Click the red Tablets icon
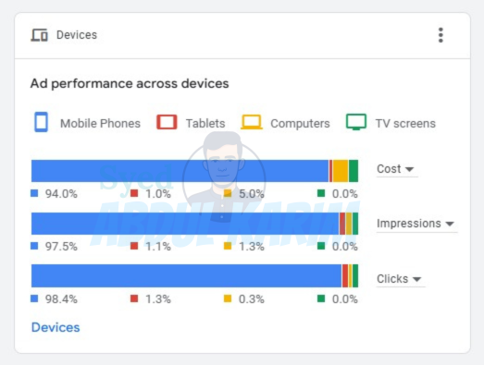Screen dimensions: 484x365 pos(167,122)
